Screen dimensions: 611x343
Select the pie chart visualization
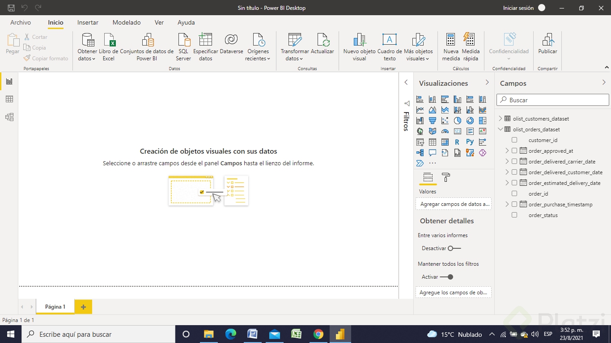457,121
